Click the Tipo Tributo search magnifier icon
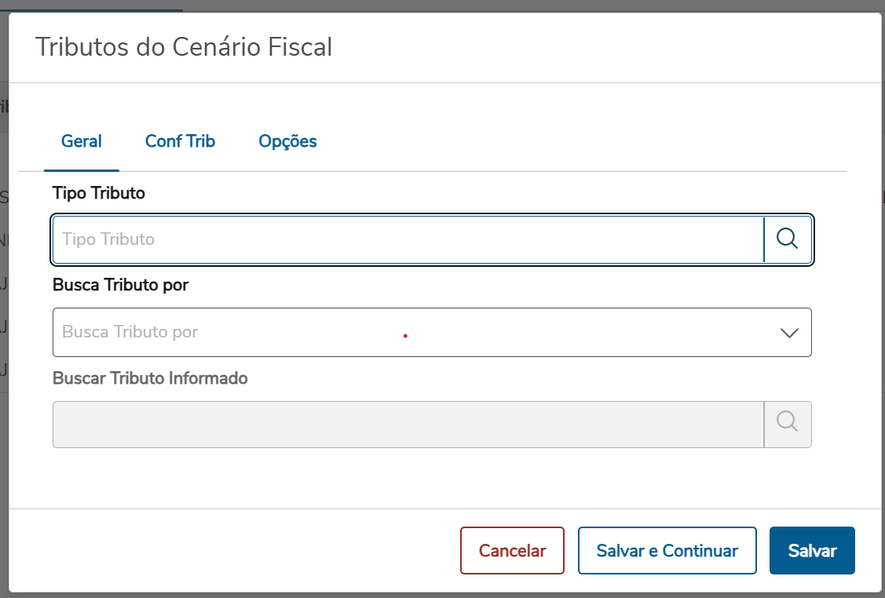Screen dimensions: 885x598 tap(788, 239)
